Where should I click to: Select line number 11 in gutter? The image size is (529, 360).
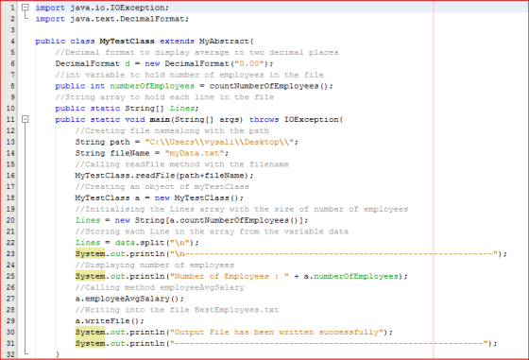(10, 119)
